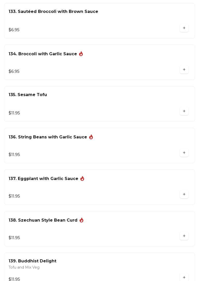Click spicy flame icon on Broccoli Garlic Sauce
199x281 pixels.
click(81, 54)
